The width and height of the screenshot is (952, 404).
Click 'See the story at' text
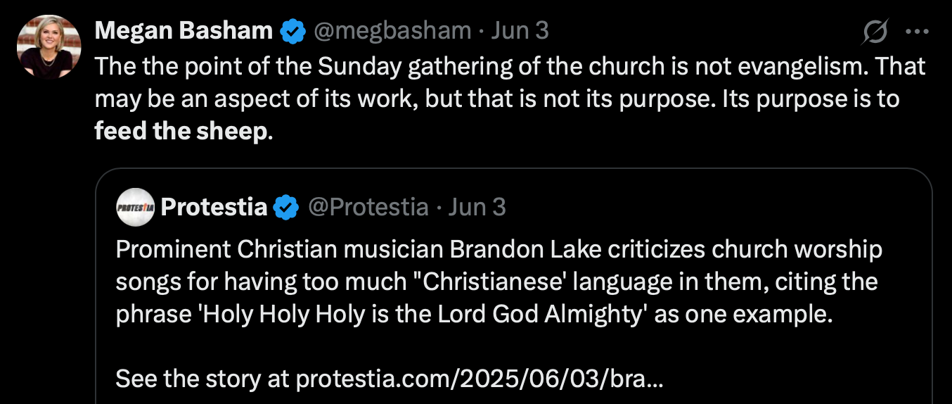[x=202, y=379]
